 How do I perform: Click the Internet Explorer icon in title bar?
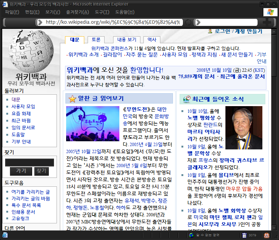(5, 4)
